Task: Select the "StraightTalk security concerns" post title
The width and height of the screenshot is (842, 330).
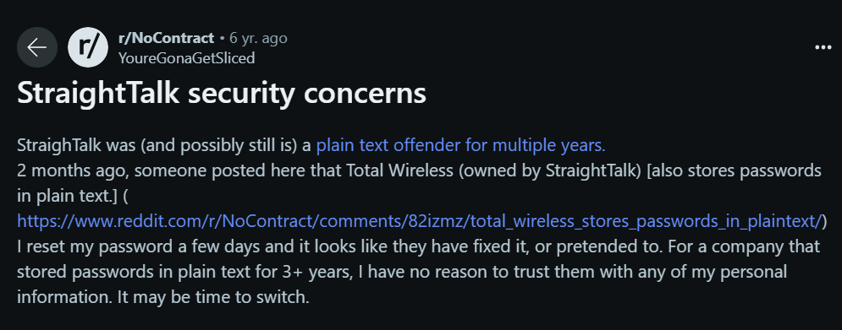Action: tap(222, 94)
